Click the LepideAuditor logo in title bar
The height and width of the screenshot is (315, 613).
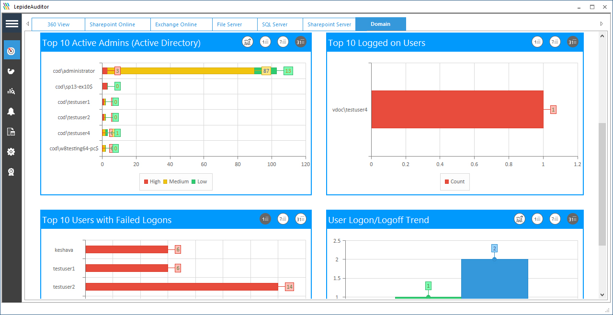click(x=7, y=7)
